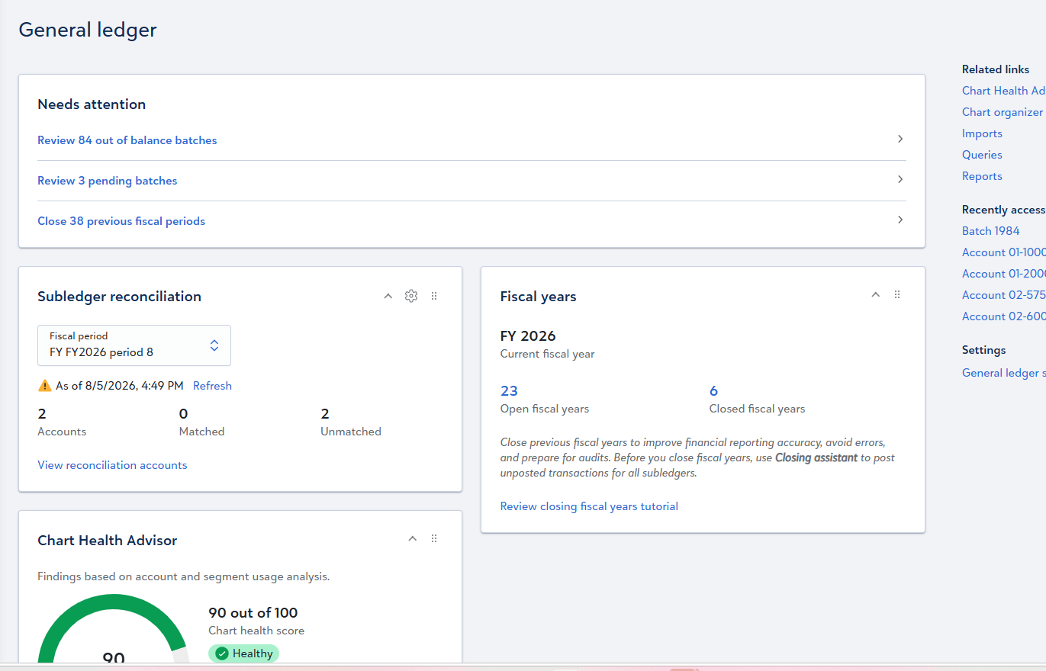
Task: Open the Reports related link
Action: (982, 176)
